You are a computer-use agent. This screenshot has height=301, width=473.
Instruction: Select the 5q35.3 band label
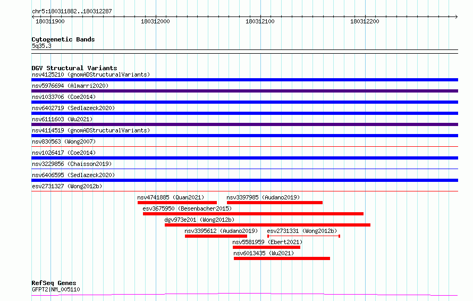[x=41, y=46]
